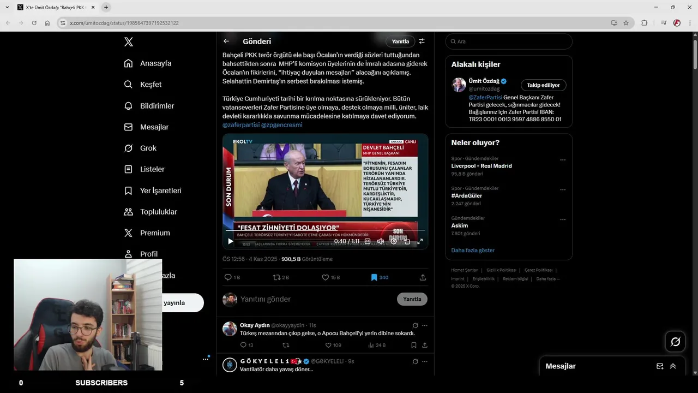Open Mesajlar from the left sidebar
This screenshot has height=393, width=698.
146,127
